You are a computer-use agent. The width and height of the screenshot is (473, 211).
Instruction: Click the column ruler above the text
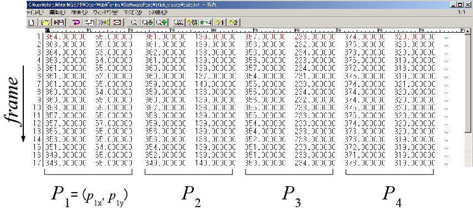click(x=255, y=31)
